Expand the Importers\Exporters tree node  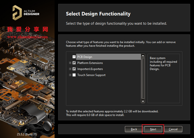pyautogui.click(x=70, y=69)
